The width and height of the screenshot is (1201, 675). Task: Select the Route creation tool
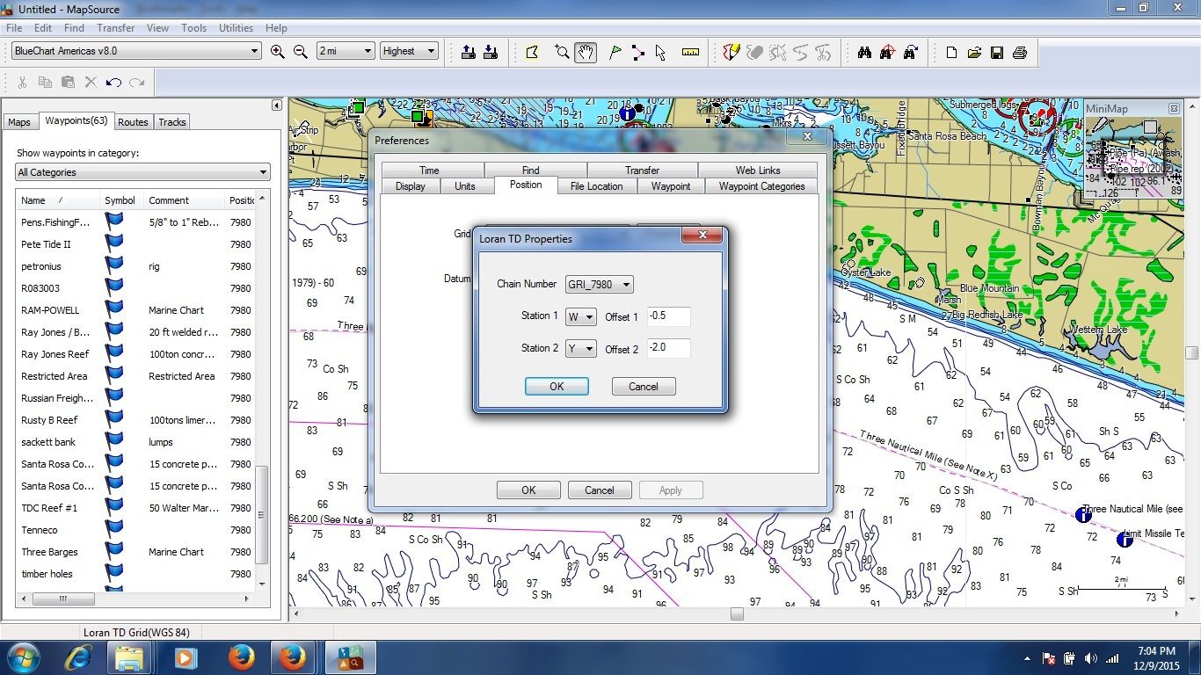(x=638, y=52)
